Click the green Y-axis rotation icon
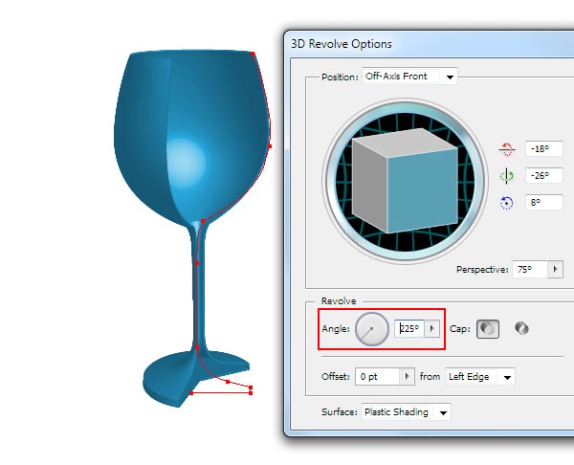The width and height of the screenshot is (574, 465). [507, 176]
